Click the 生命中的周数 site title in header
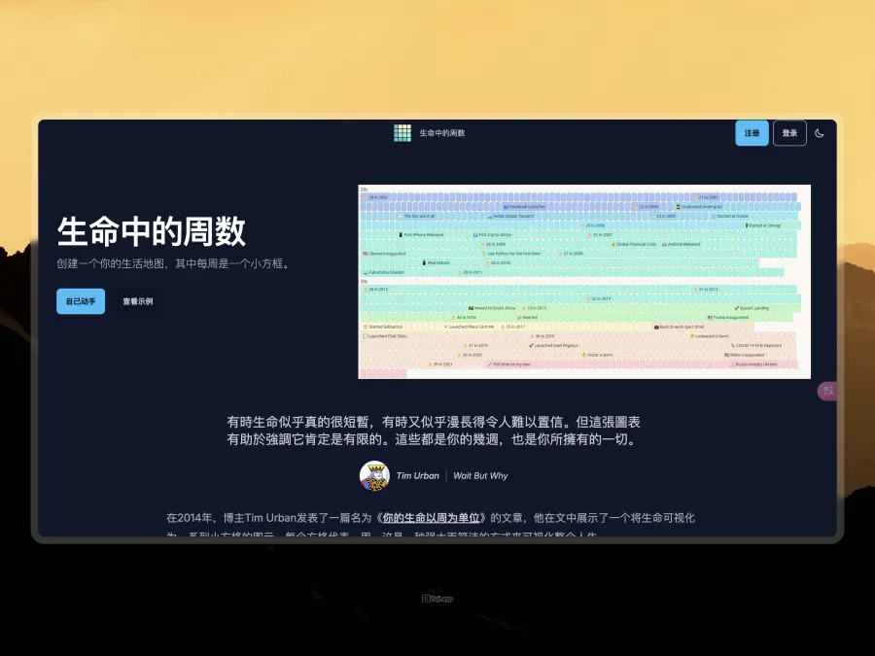The width and height of the screenshot is (875, 656). [442, 133]
